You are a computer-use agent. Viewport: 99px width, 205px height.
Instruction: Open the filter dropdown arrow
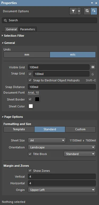coord(79,11)
